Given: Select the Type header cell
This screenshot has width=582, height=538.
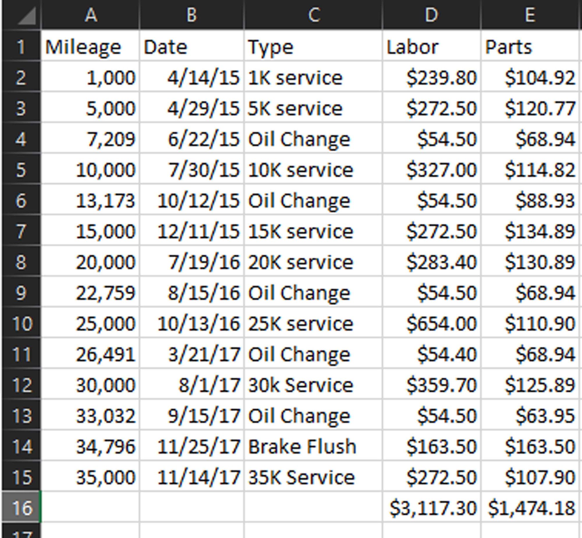Looking at the screenshot, I should [313, 47].
